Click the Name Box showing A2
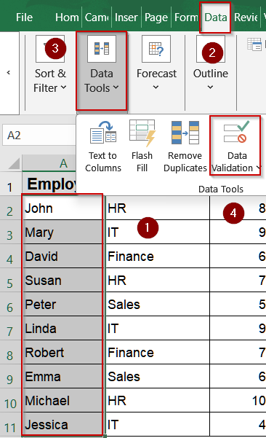Viewport: 266px width, 438px height. 39,136
